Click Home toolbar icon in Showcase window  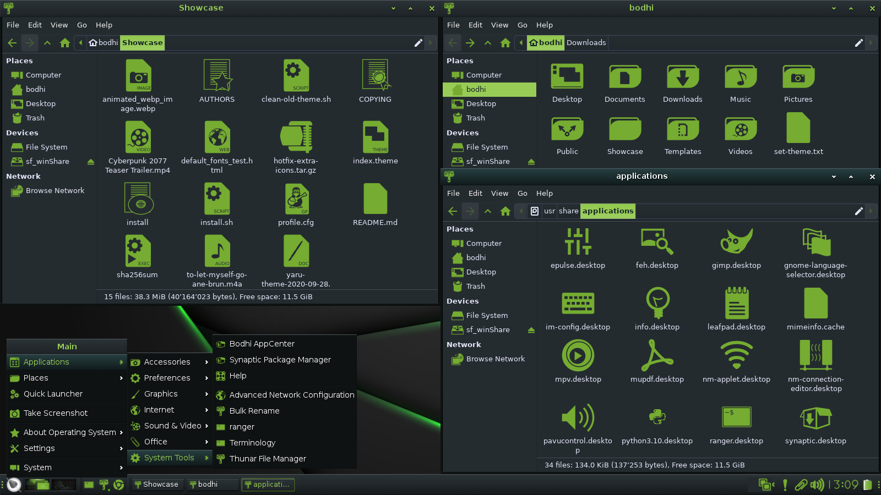[65, 43]
